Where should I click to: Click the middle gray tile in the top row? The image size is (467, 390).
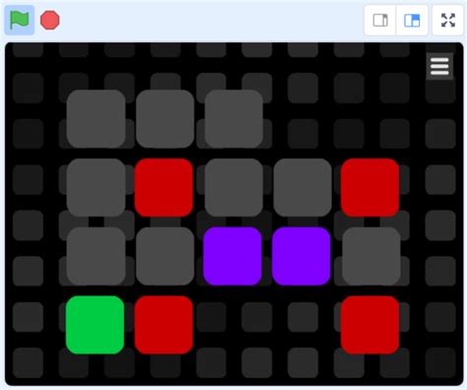[x=165, y=119]
